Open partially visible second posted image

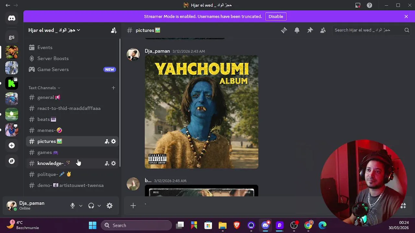[x=201, y=191]
